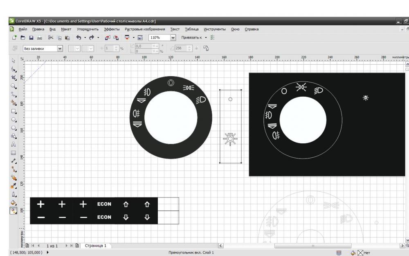This screenshot has height=256, width=409.
Task: Click the Cut scissors icon
Action: tap(51, 37)
